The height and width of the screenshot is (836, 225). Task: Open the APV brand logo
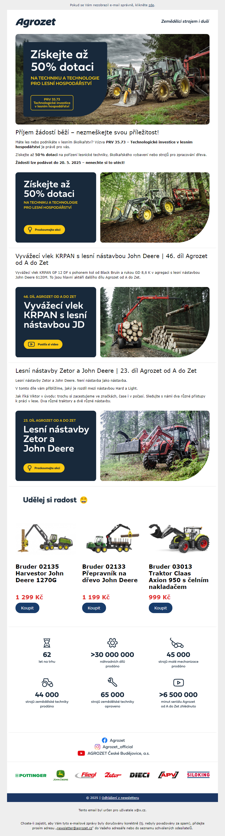[x=168, y=775]
